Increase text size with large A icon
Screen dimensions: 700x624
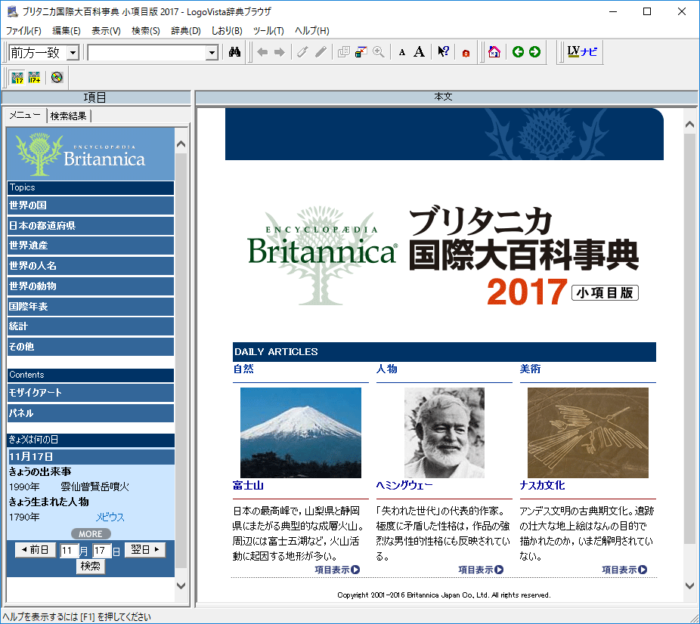[419, 52]
